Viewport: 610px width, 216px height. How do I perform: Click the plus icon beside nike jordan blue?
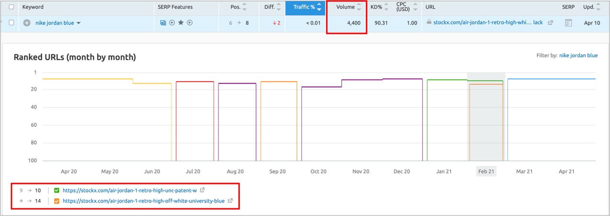[27, 22]
